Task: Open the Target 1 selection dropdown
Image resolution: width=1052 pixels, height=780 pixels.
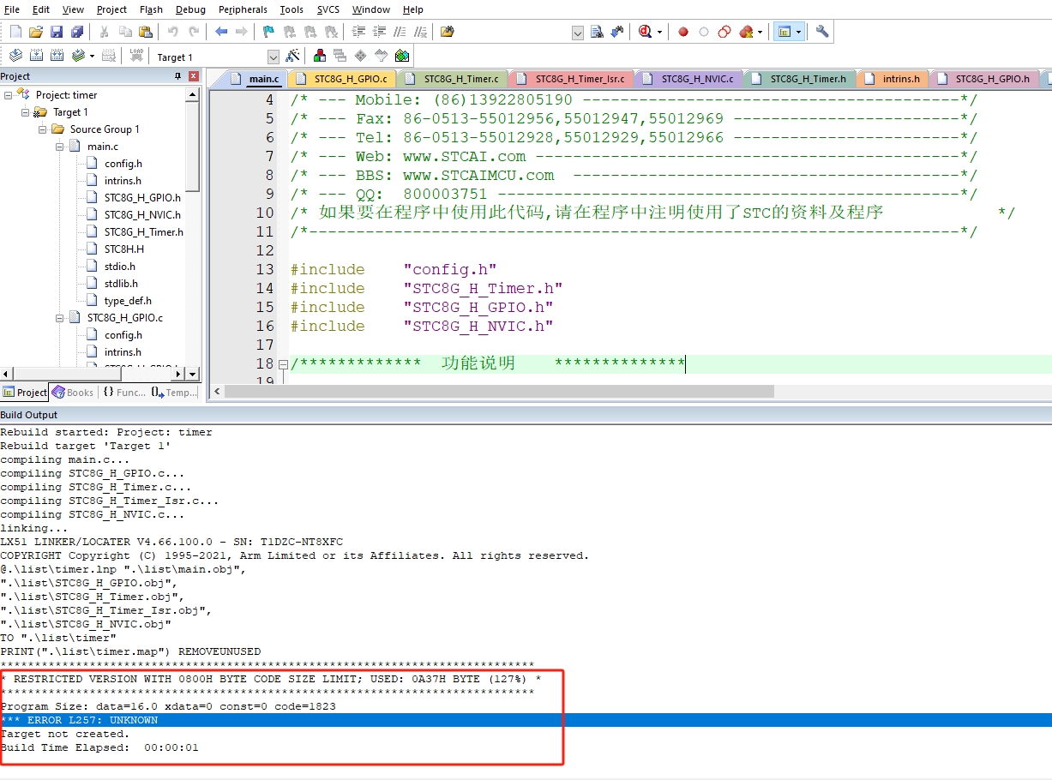Action: pyautogui.click(x=273, y=57)
